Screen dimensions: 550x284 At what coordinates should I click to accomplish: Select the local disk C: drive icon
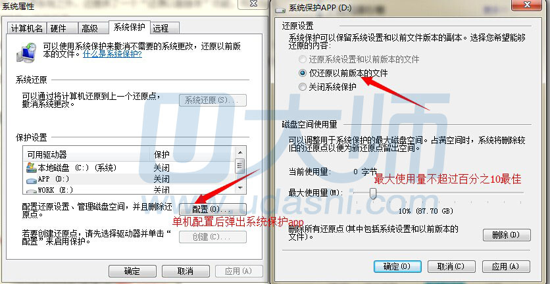tap(32, 168)
